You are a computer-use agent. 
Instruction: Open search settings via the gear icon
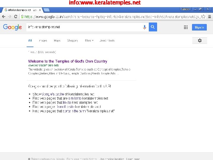[200, 40]
